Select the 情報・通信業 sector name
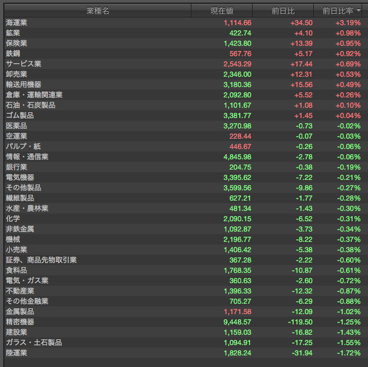This screenshot has width=368, height=367. 27,157
